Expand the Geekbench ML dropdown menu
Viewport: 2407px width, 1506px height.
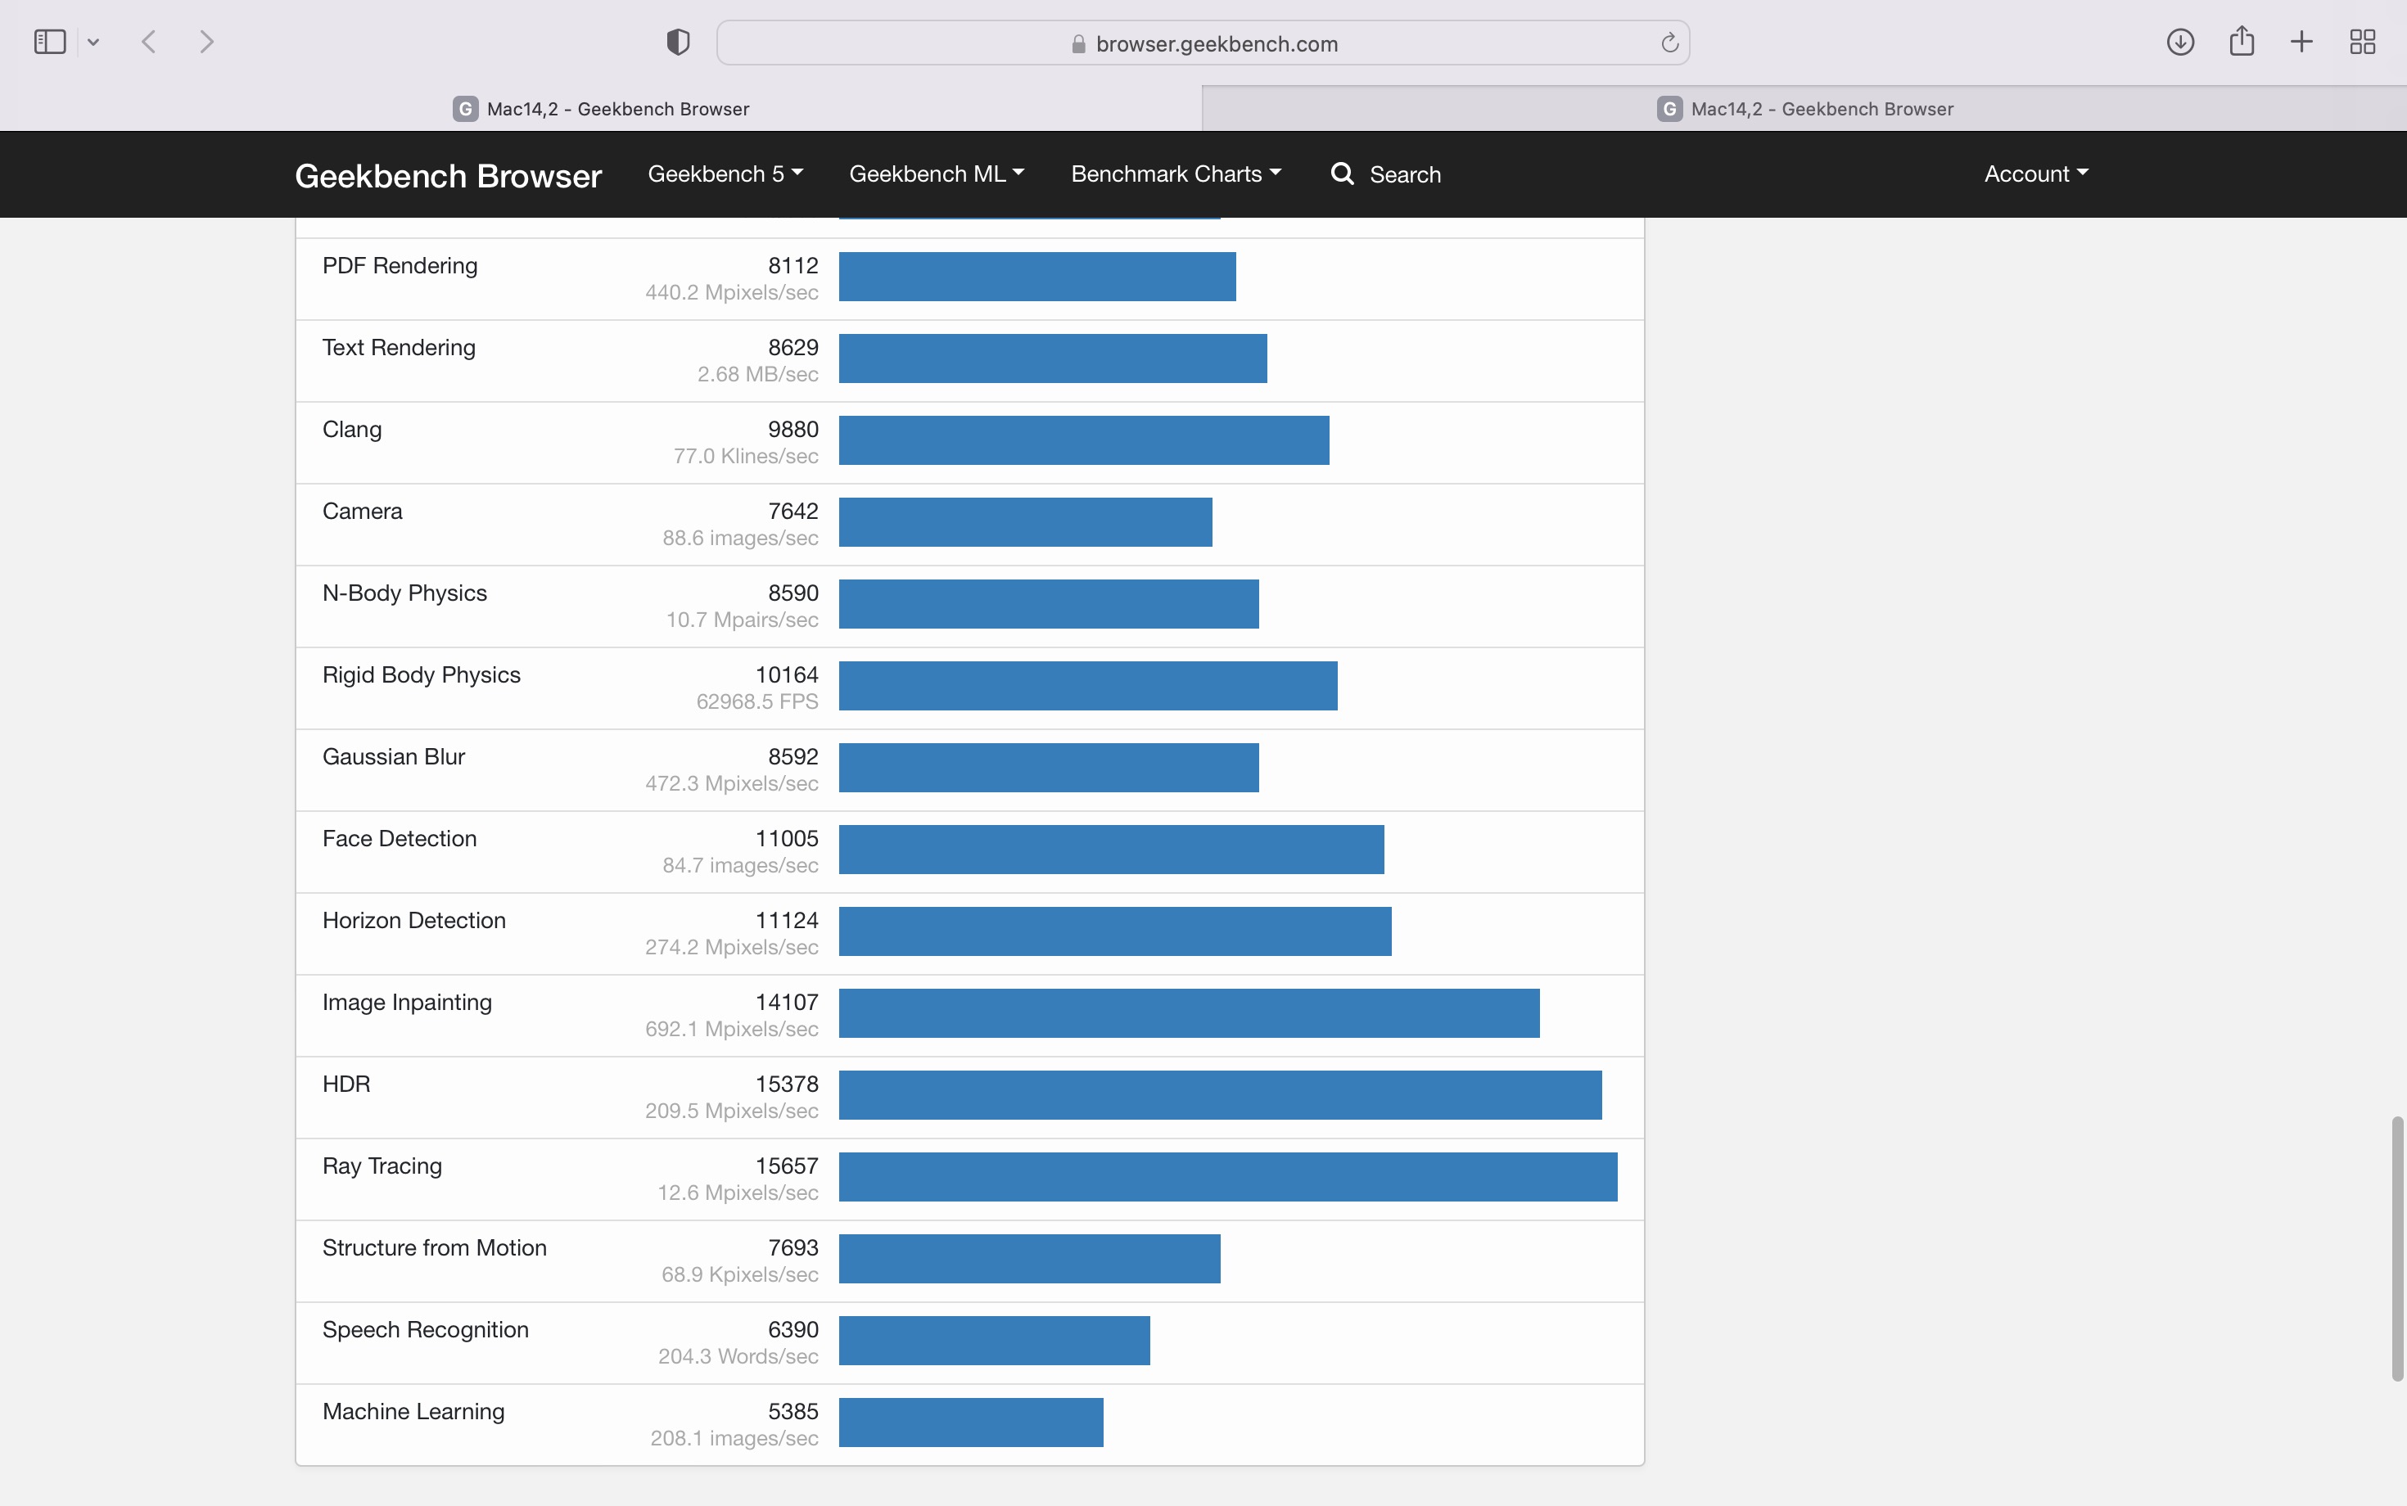point(937,174)
